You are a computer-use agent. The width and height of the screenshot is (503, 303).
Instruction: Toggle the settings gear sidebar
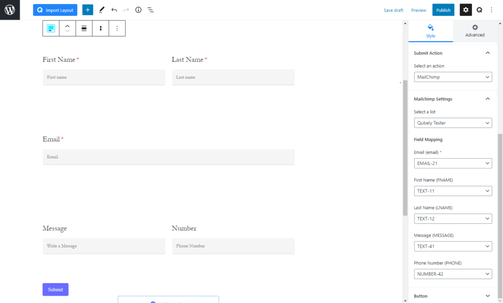coord(466,10)
